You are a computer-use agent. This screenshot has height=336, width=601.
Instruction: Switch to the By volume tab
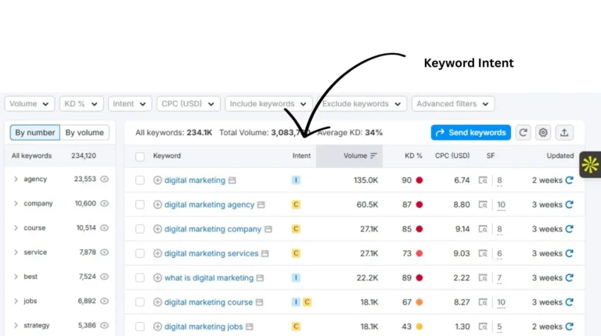(x=85, y=132)
